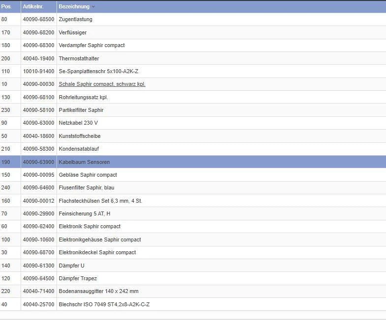Select the Kabelbaum Sensoren row
386x320 pixels.
click(x=193, y=162)
